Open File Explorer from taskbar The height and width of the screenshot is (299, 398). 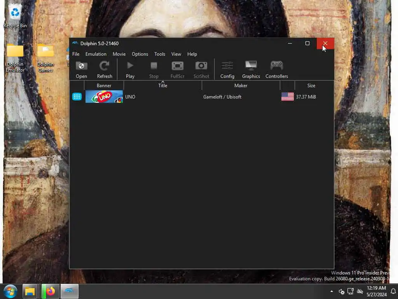30,291
